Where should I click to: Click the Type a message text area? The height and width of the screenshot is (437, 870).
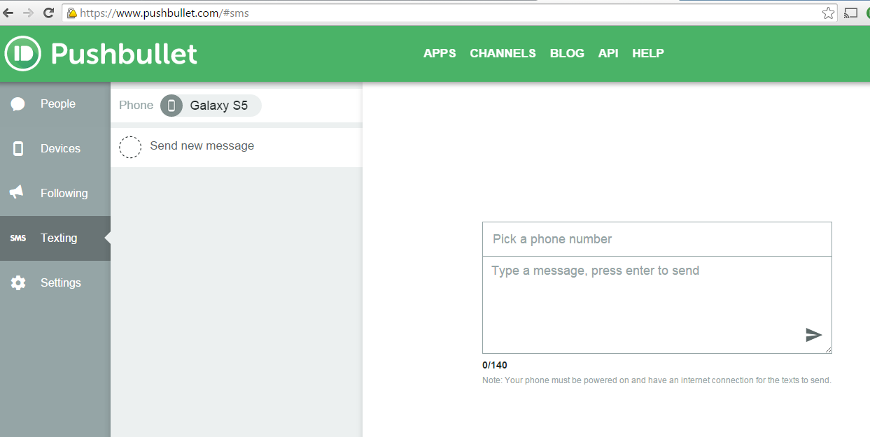click(657, 304)
